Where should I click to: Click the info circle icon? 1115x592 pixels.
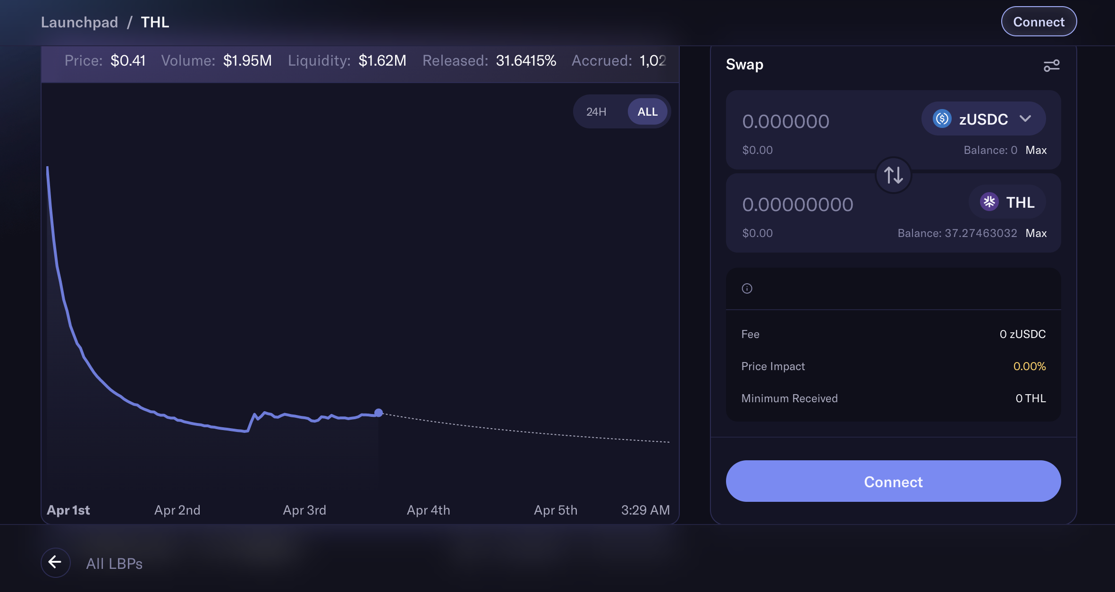[747, 288]
